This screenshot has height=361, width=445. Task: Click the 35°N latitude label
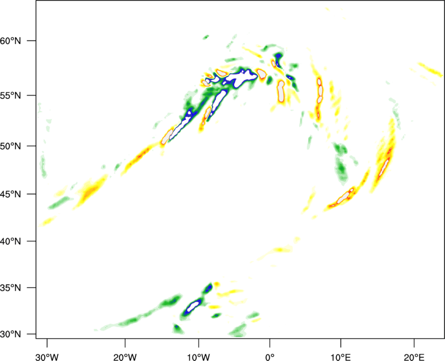pos(11,288)
